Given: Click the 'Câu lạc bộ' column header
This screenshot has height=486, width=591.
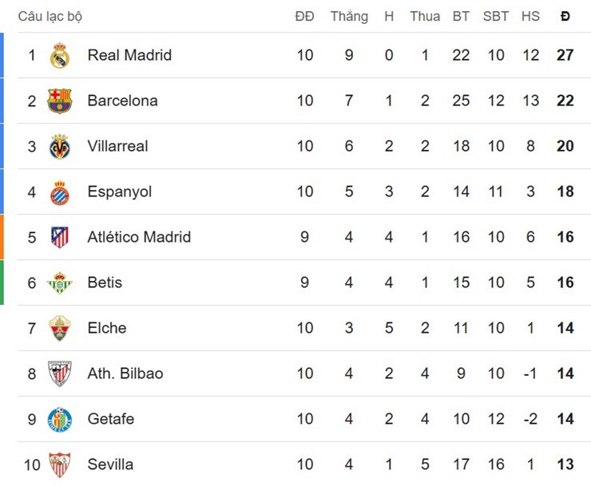Looking at the screenshot, I should click(50, 16).
